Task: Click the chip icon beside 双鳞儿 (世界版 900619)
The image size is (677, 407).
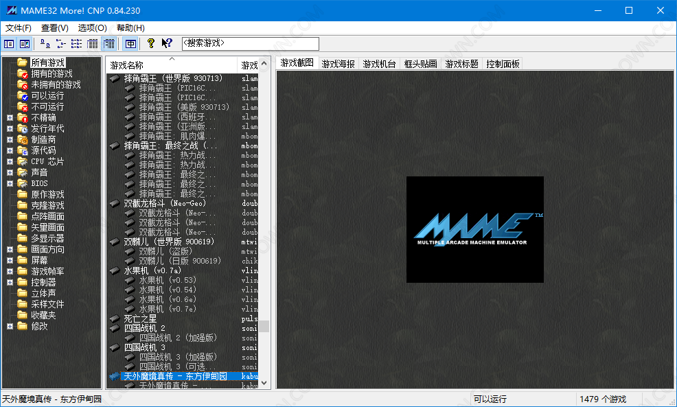Action: pyautogui.click(x=115, y=242)
